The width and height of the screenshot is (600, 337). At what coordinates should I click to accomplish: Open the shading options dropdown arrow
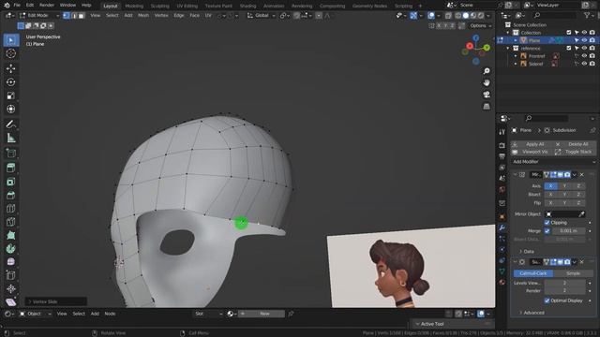tap(488, 16)
